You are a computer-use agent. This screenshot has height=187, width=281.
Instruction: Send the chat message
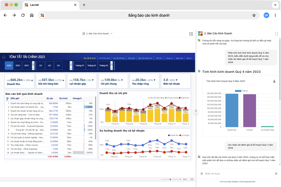tap(276, 174)
